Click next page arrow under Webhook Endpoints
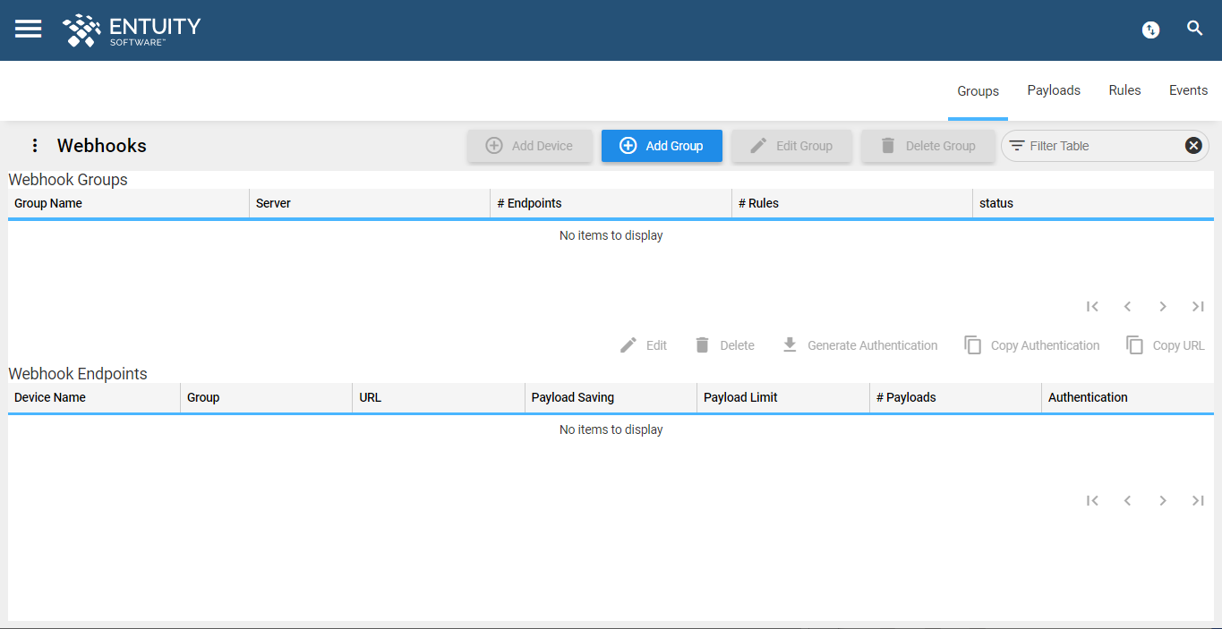 [1162, 500]
